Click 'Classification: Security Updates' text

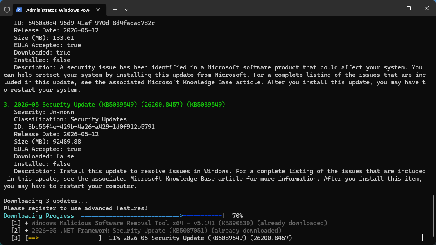(70, 119)
